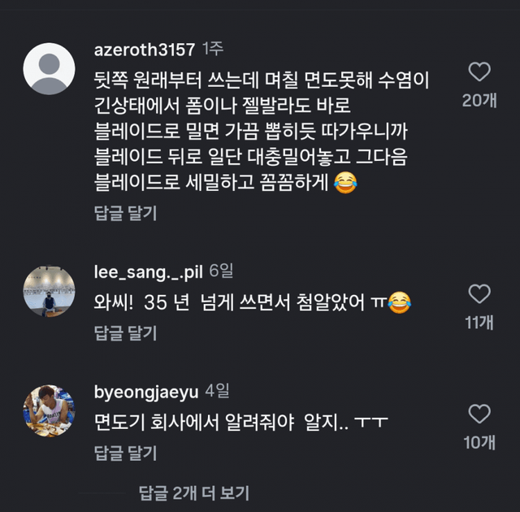Image resolution: width=520 pixels, height=512 pixels.
Task: Select the comment text starting with 와씨! 35 년
Action: 252,302
